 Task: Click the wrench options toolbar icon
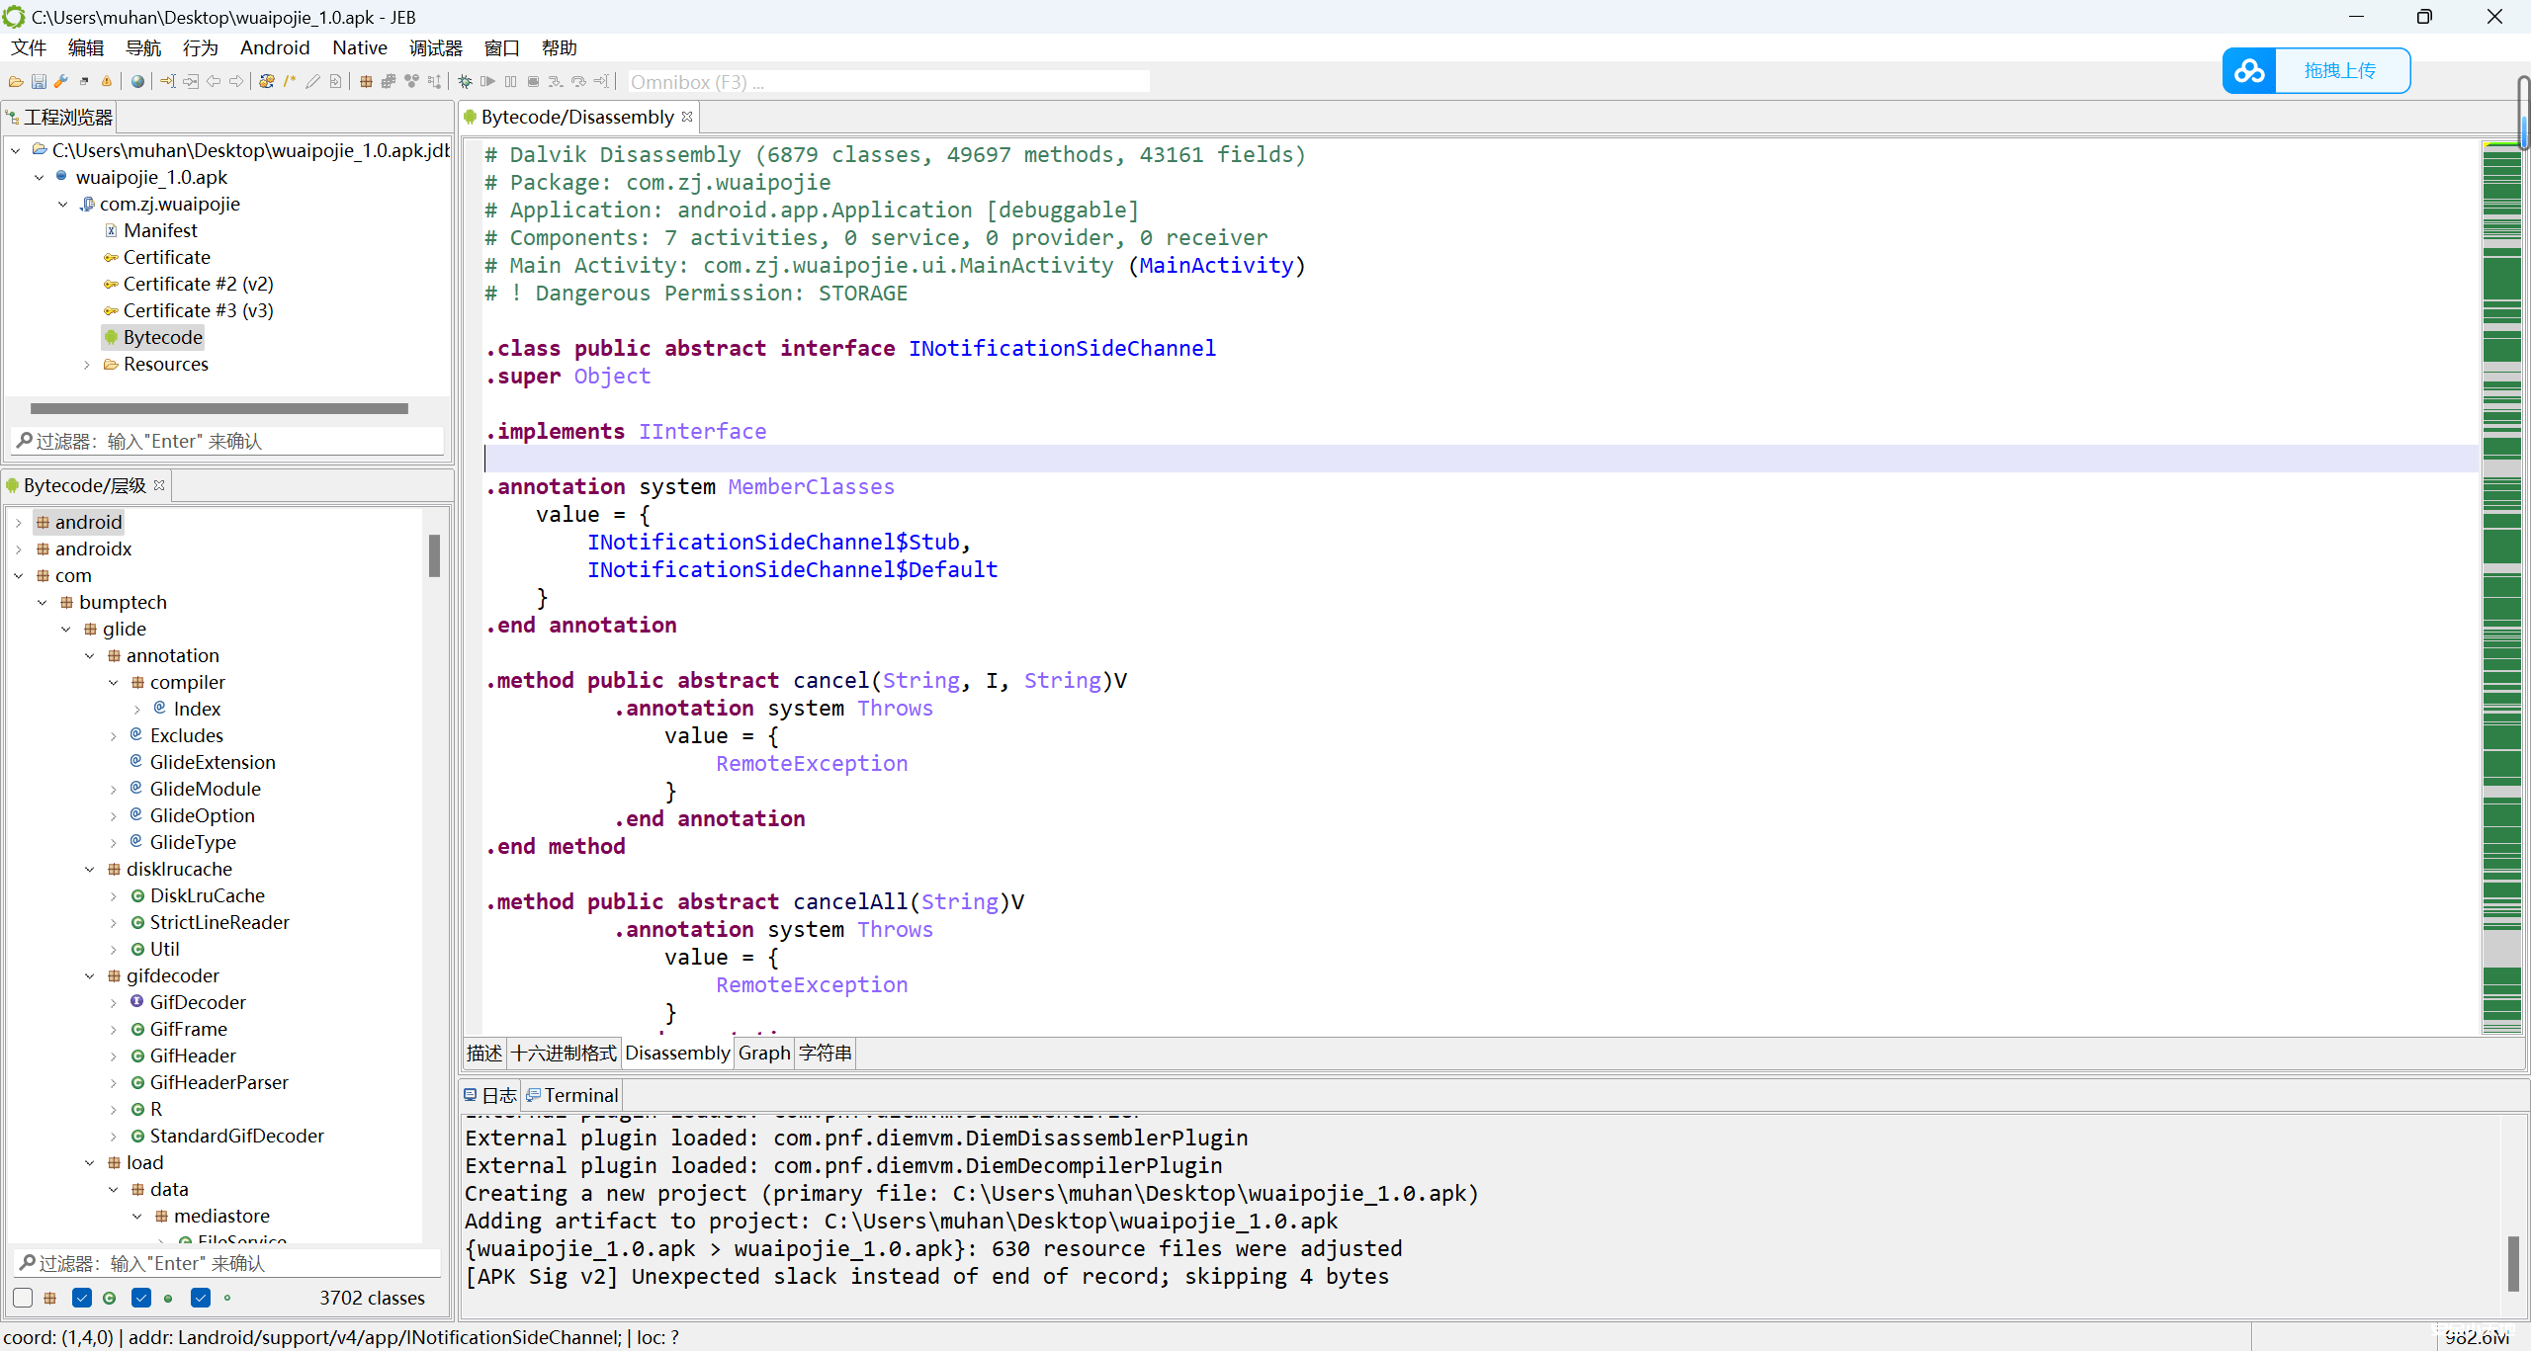[61, 82]
